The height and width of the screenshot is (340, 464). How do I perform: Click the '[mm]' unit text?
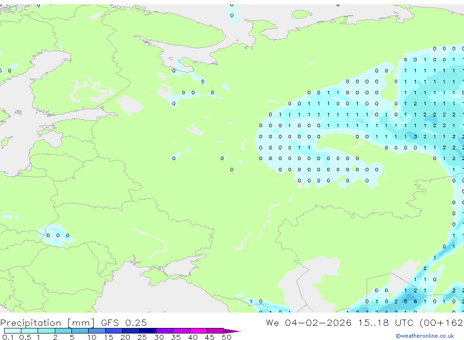click(x=81, y=322)
